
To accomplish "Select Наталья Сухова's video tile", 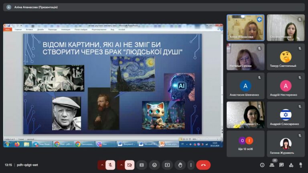I will click(245, 57).
